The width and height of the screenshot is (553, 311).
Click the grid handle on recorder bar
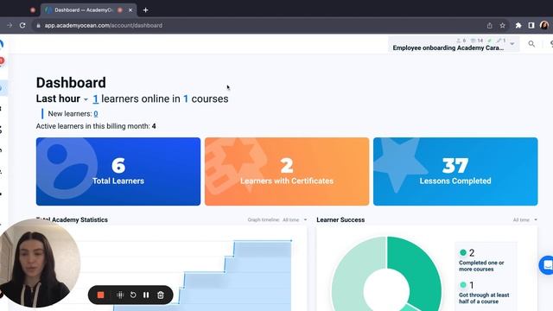click(120, 295)
